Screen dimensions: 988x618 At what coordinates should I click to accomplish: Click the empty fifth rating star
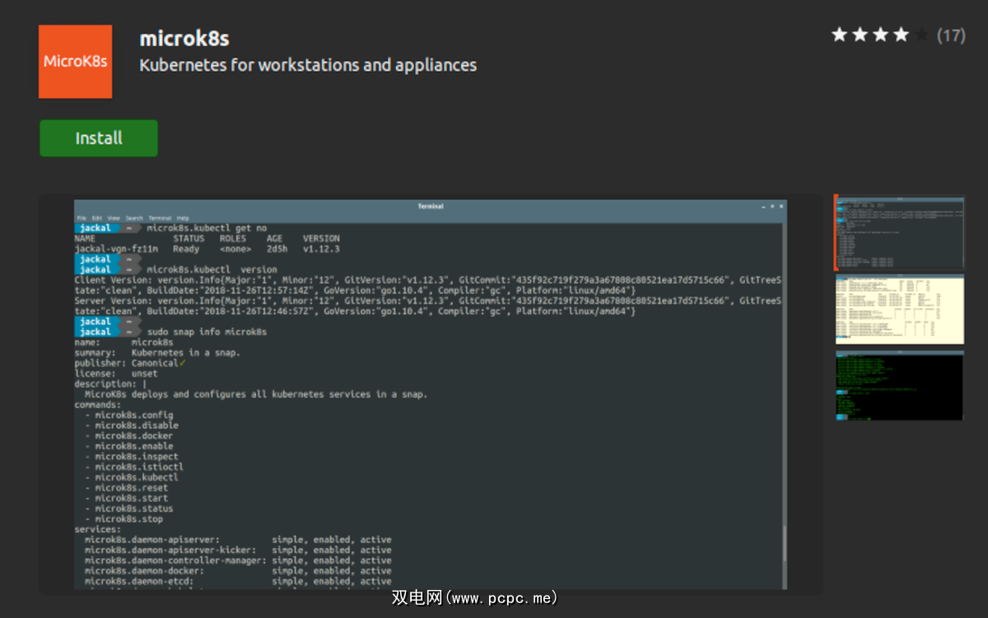click(x=921, y=35)
